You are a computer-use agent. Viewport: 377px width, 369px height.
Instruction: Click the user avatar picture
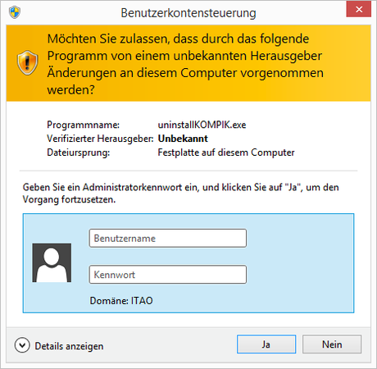click(52, 262)
